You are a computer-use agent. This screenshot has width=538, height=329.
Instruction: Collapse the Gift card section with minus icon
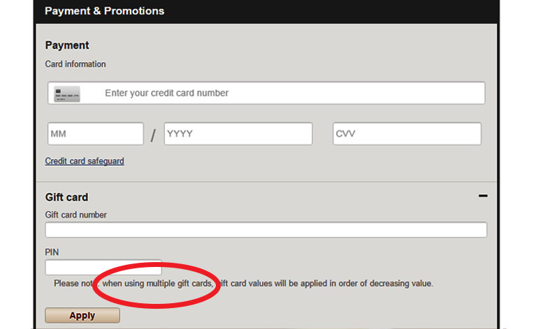tap(483, 196)
